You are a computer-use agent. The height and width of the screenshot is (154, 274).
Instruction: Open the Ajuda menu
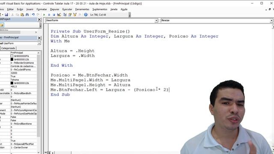coord(124,9)
